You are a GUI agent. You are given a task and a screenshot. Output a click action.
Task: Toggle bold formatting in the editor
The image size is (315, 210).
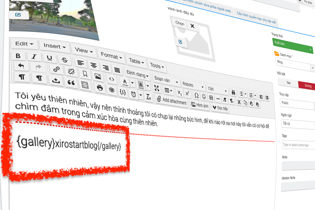coord(18,55)
